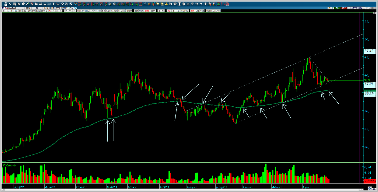This screenshot has width=378, height=192.
Task: Click the right arrow navigation icon
Action: coord(197,4)
